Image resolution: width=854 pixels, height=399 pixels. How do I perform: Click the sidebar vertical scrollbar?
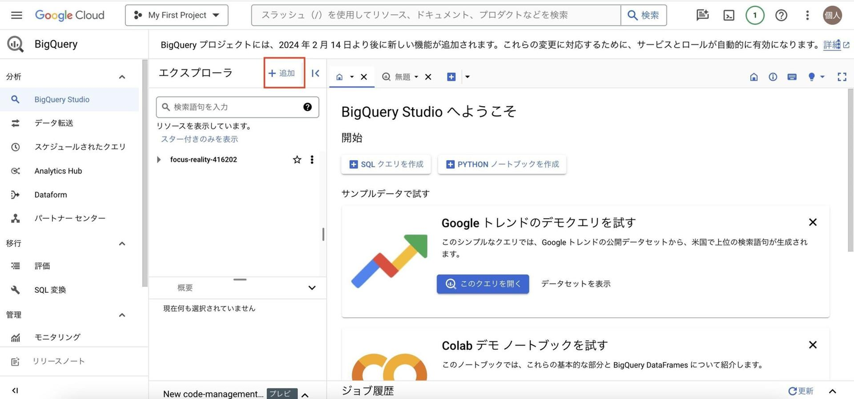144,173
